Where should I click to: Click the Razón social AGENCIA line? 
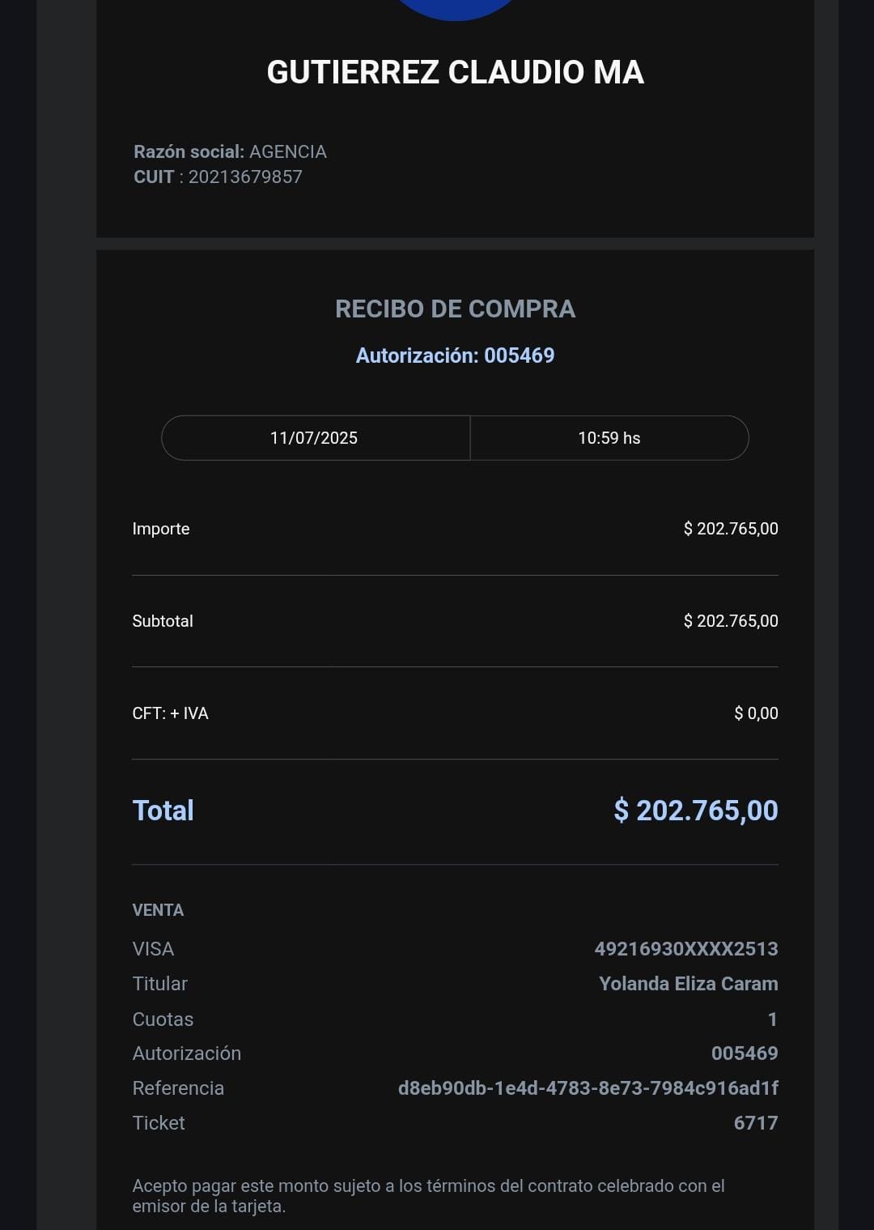pyautogui.click(x=230, y=151)
